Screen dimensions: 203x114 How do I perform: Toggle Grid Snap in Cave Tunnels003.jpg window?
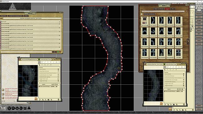49,81
